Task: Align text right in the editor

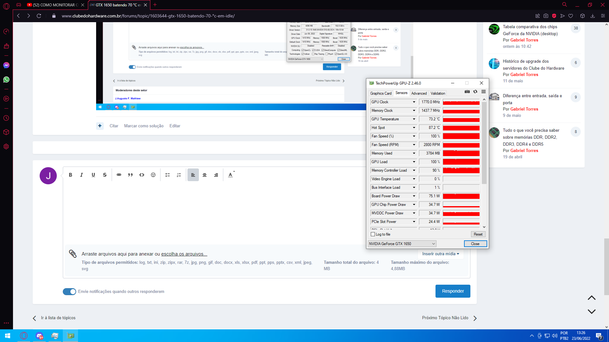Action: [x=216, y=175]
